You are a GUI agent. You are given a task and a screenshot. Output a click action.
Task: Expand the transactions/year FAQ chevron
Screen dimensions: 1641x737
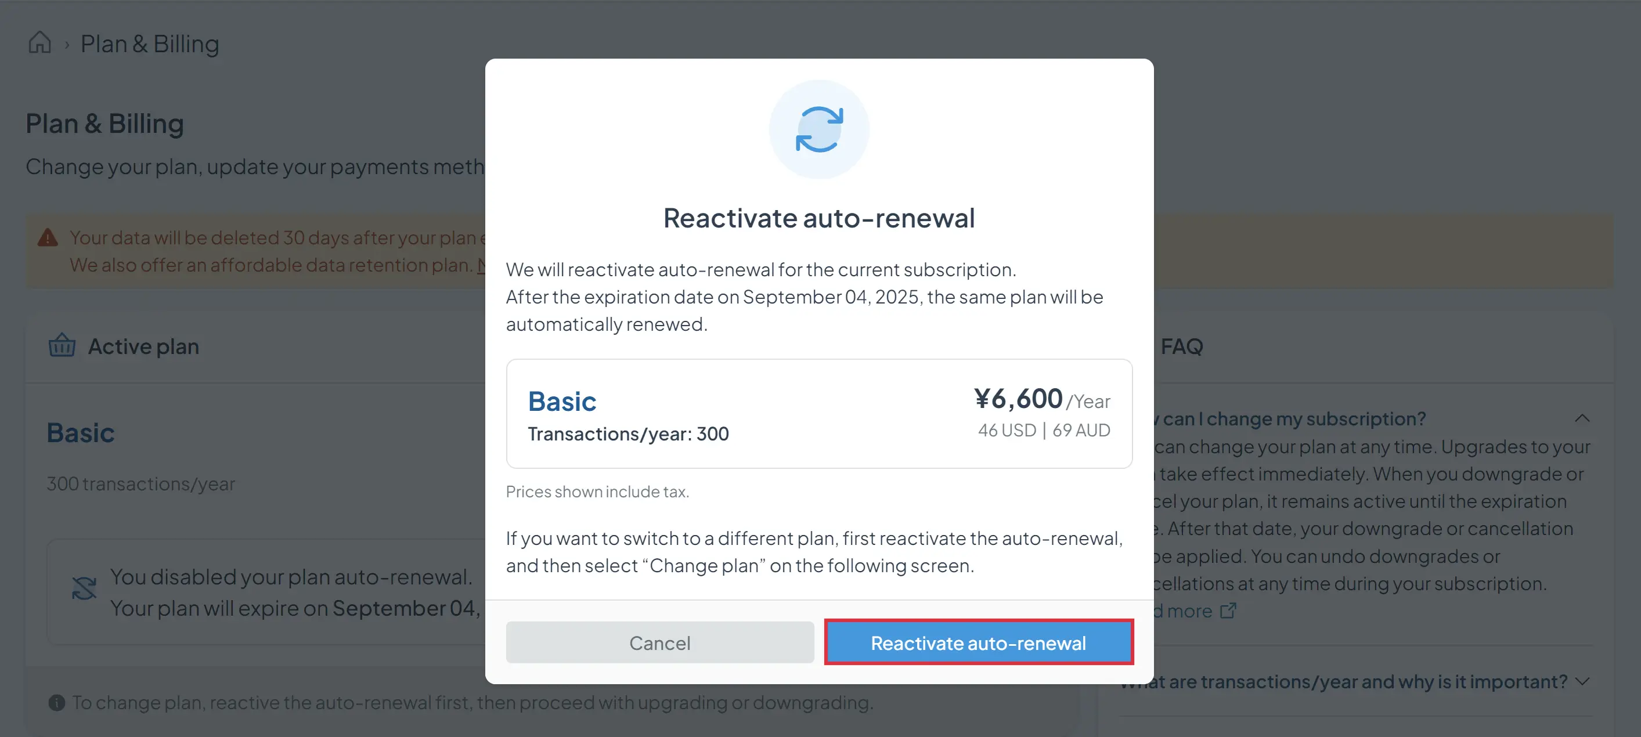[x=1582, y=681]
